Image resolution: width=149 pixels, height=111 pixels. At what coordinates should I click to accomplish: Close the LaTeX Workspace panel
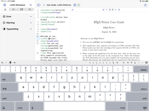[x=31, y=5]
